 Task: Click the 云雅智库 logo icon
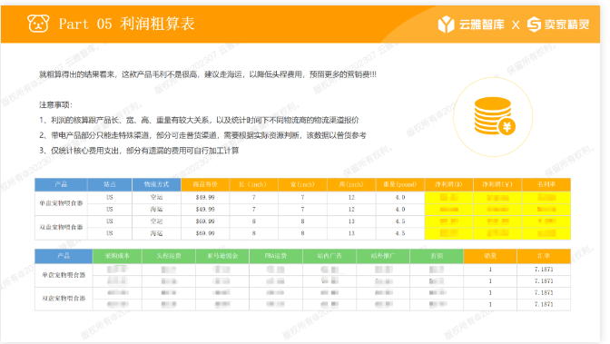pyautogui.click(x=446, y=25)
